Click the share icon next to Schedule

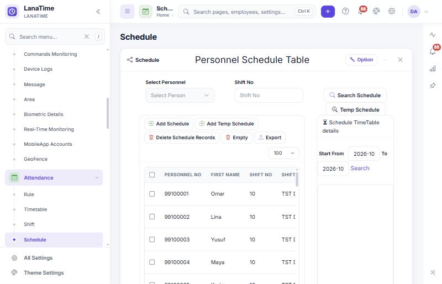coord(130,60)
